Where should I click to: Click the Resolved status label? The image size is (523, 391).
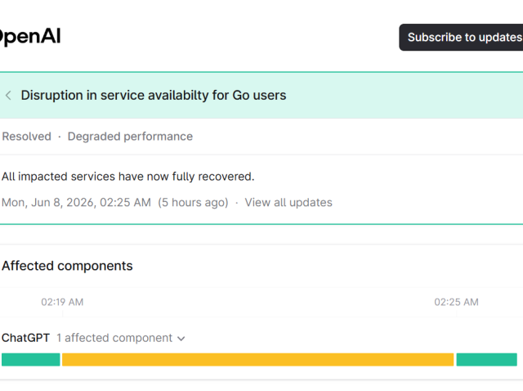coord(27,137)
